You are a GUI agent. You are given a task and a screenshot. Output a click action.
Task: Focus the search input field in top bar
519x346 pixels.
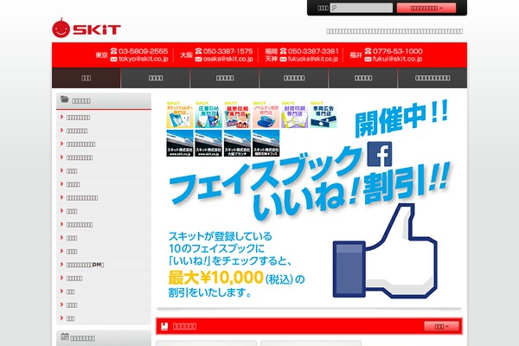click(x=362, y=8)
